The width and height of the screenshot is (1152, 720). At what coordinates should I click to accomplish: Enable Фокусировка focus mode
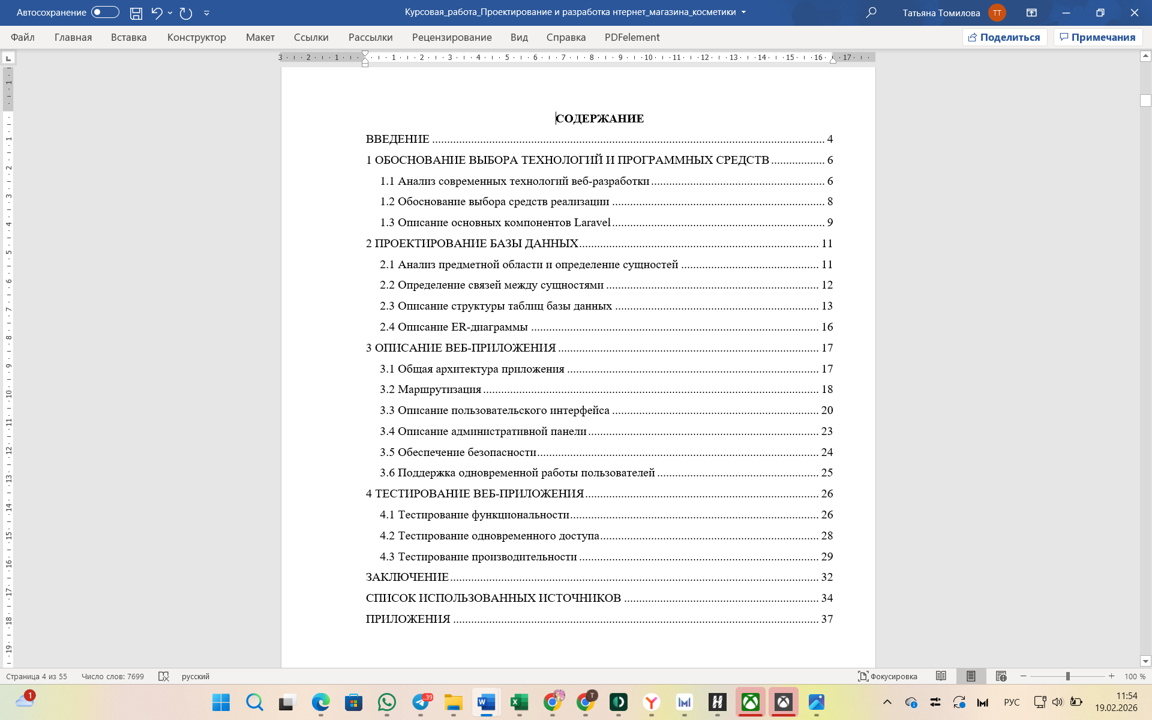(x=887, y=676)
